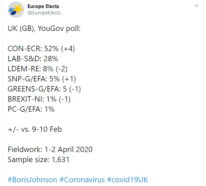The height and width of the screenshot is (186, 206).
Task: Click the "+/- vs. 9-10 Feb" comparison text
Action: click(35, 129)
